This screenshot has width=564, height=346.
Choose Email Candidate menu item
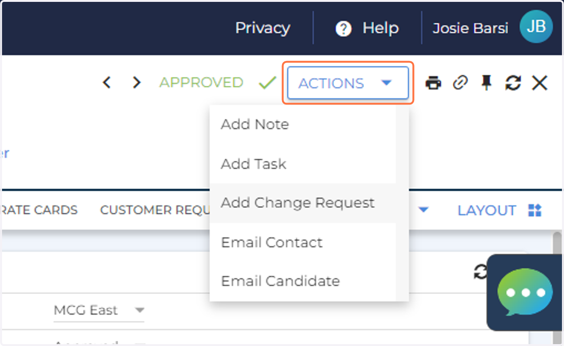pyautogui.click(x=303, y=281)
